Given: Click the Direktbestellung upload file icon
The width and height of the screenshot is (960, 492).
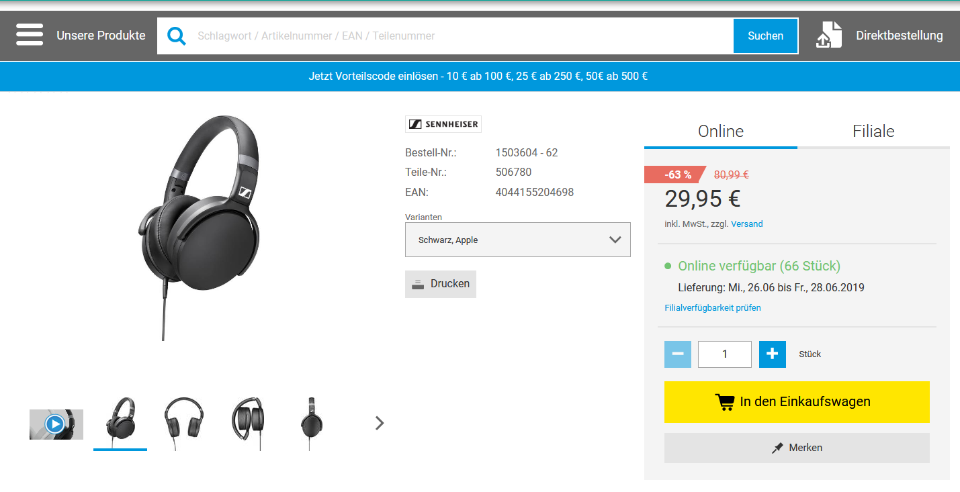Looking at the screenshot, I should point(828,35).
